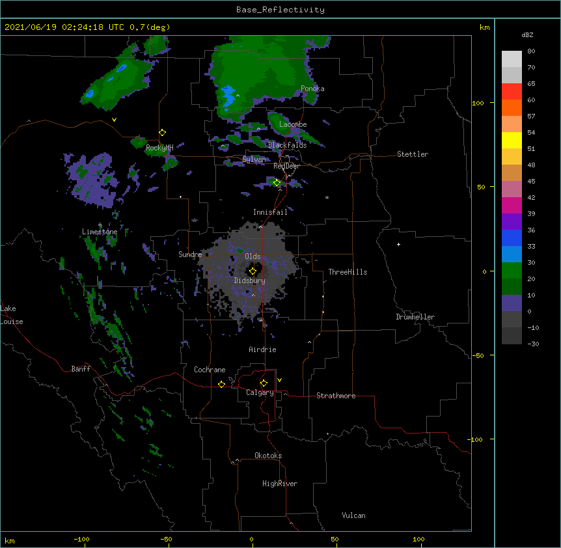Select the green swatch between 30 and 20

tap(512, 271)
